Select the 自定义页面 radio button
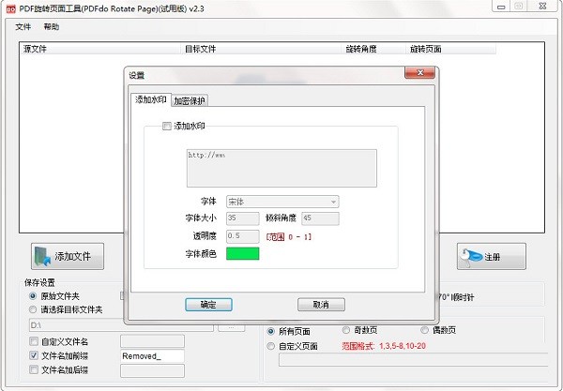The height and width of the screenshot is (391, 563). [271, 346]
